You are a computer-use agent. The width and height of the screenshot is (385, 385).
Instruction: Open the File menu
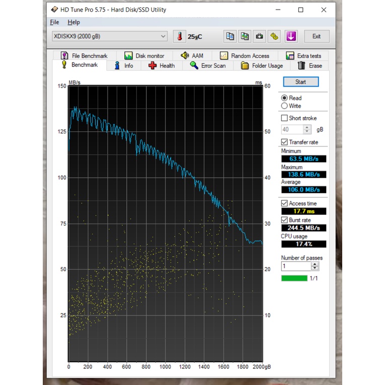click(x=54, y=22)
